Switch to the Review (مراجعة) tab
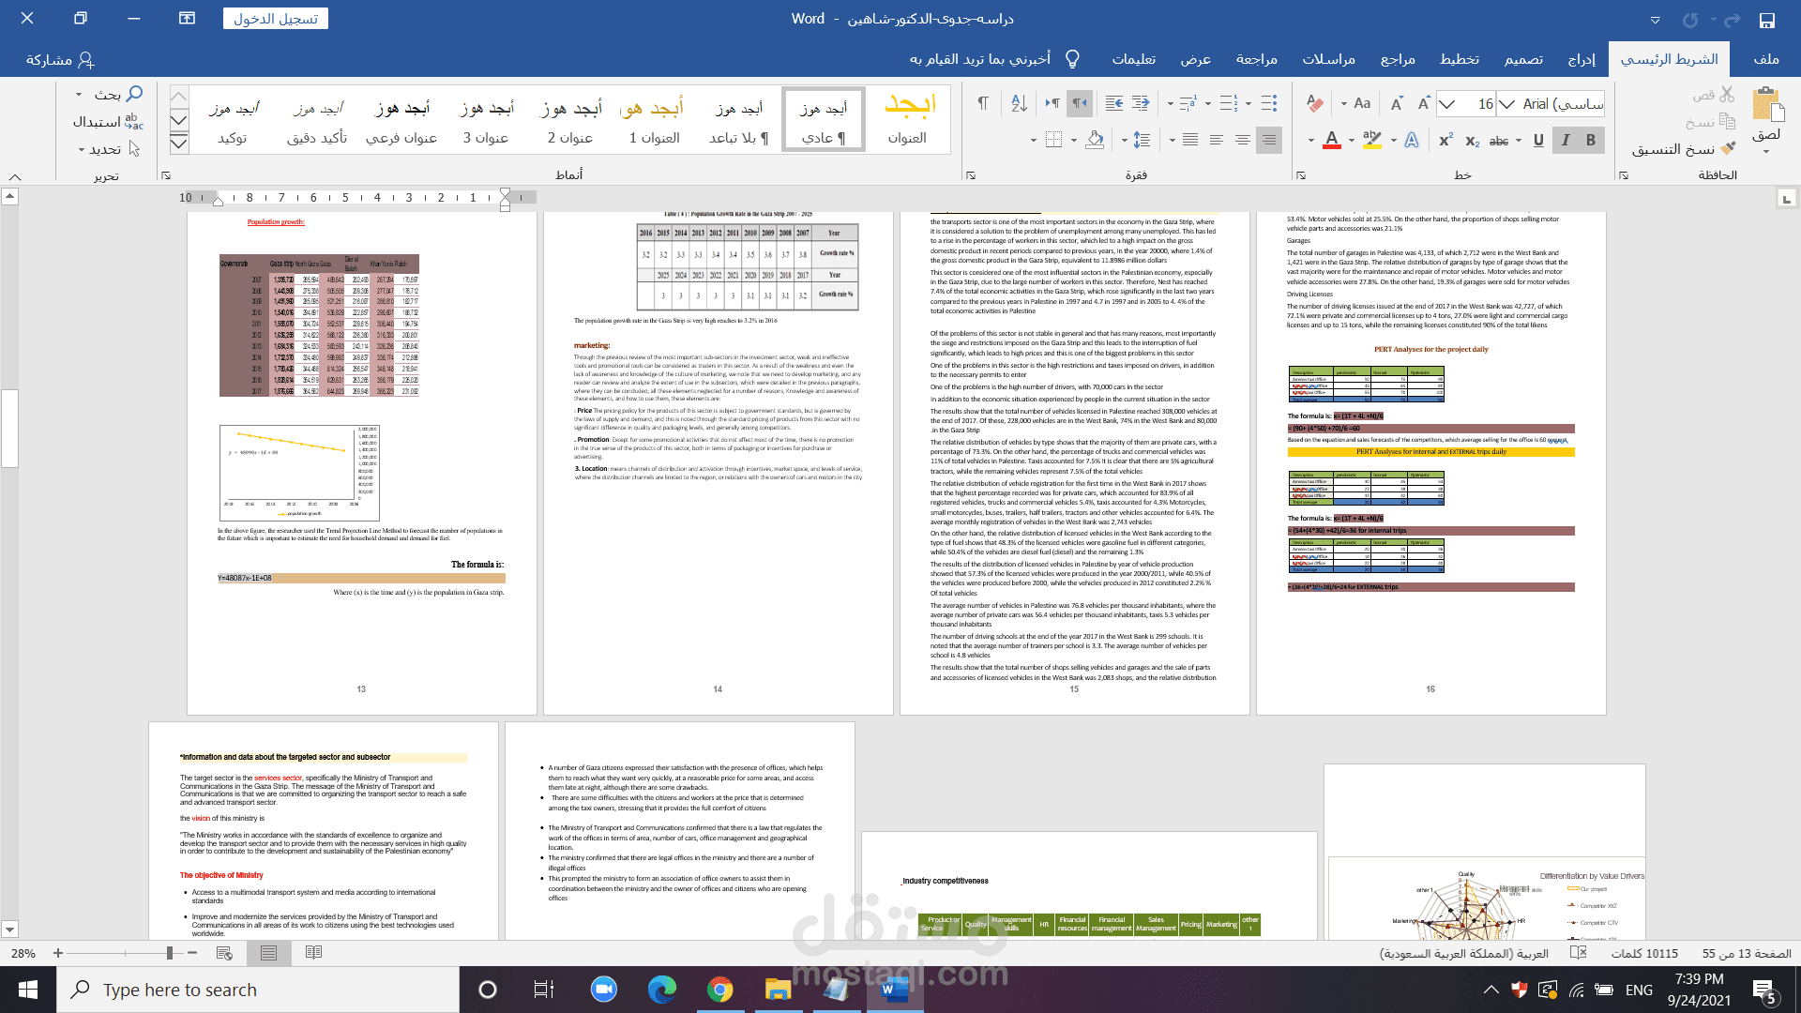 pyautogui.click(x=1256, y=59)
